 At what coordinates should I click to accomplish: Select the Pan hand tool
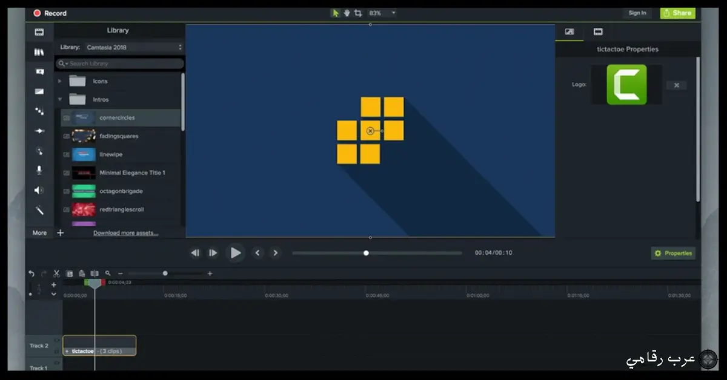click(x=347, y=13)
